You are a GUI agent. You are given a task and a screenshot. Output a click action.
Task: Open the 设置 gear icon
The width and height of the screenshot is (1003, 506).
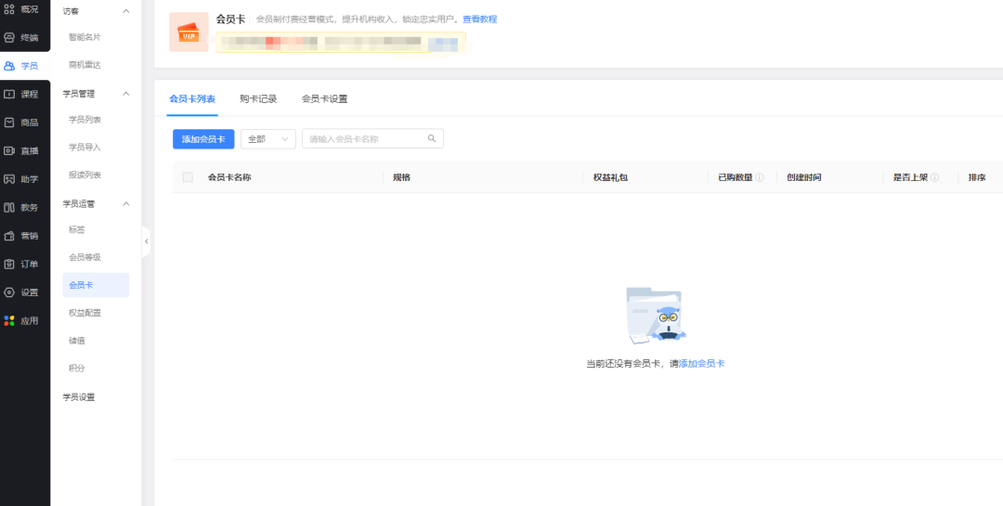(x=9, y=292)
